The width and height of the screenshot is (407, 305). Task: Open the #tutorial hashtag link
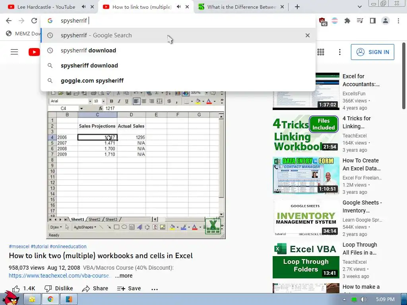click(39, 246)
